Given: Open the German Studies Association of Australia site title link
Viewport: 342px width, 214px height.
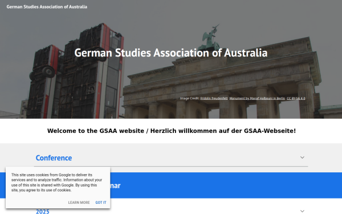Looking at the screenshot, I should coord(47,7).
